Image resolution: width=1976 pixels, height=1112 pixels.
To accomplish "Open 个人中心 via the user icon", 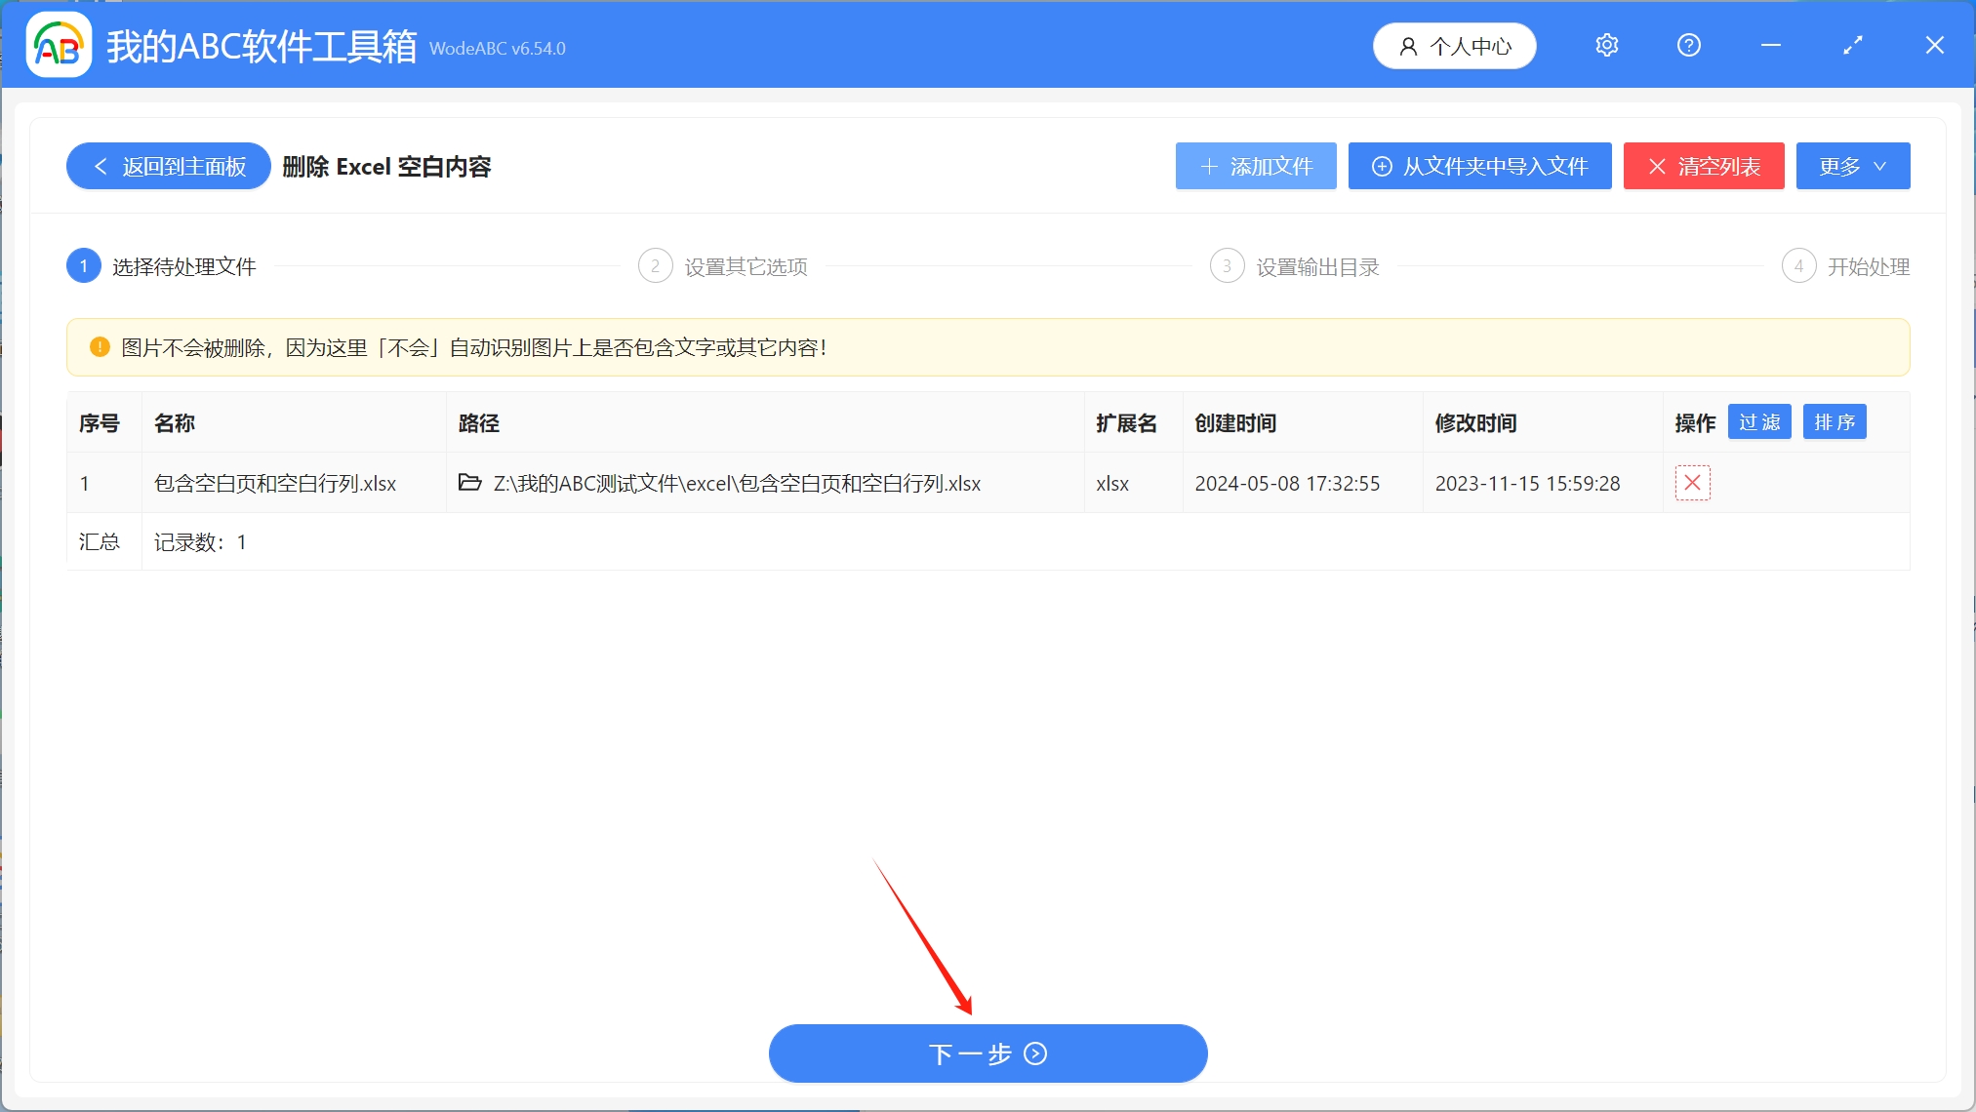I will click(x=1453, y=45).
